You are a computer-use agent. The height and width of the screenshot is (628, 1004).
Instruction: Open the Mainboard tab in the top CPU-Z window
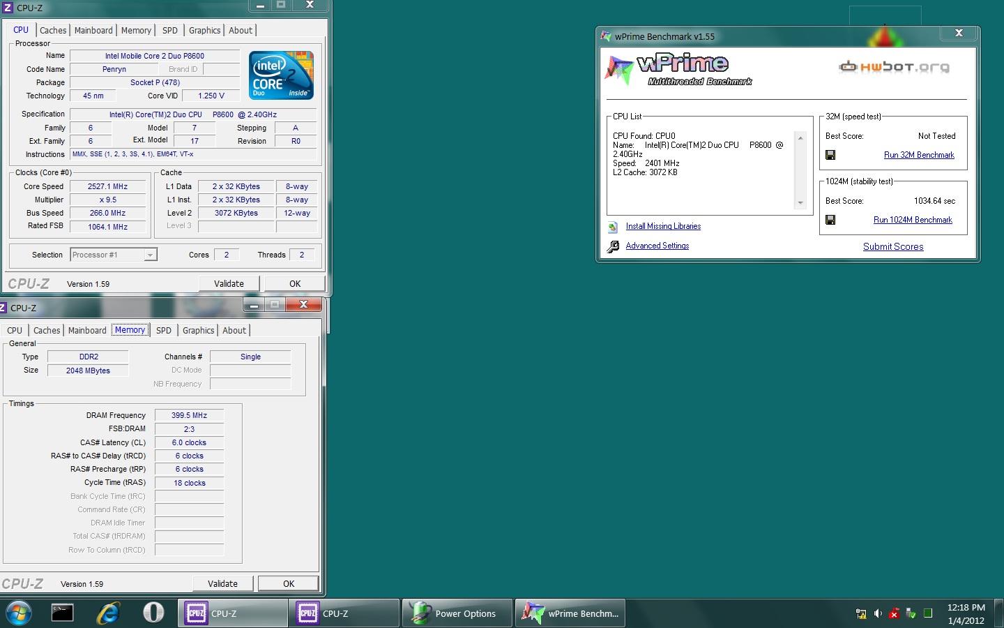pos(93,30)
